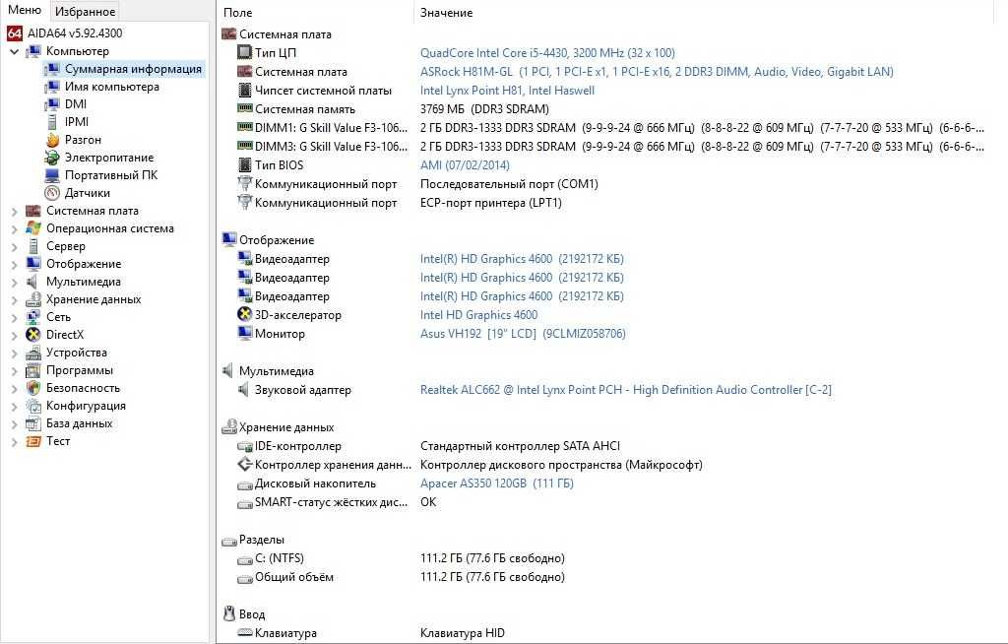Expand the Операционная система node
Viewport: 1008px width, 644px height.
tap(14, 229)
